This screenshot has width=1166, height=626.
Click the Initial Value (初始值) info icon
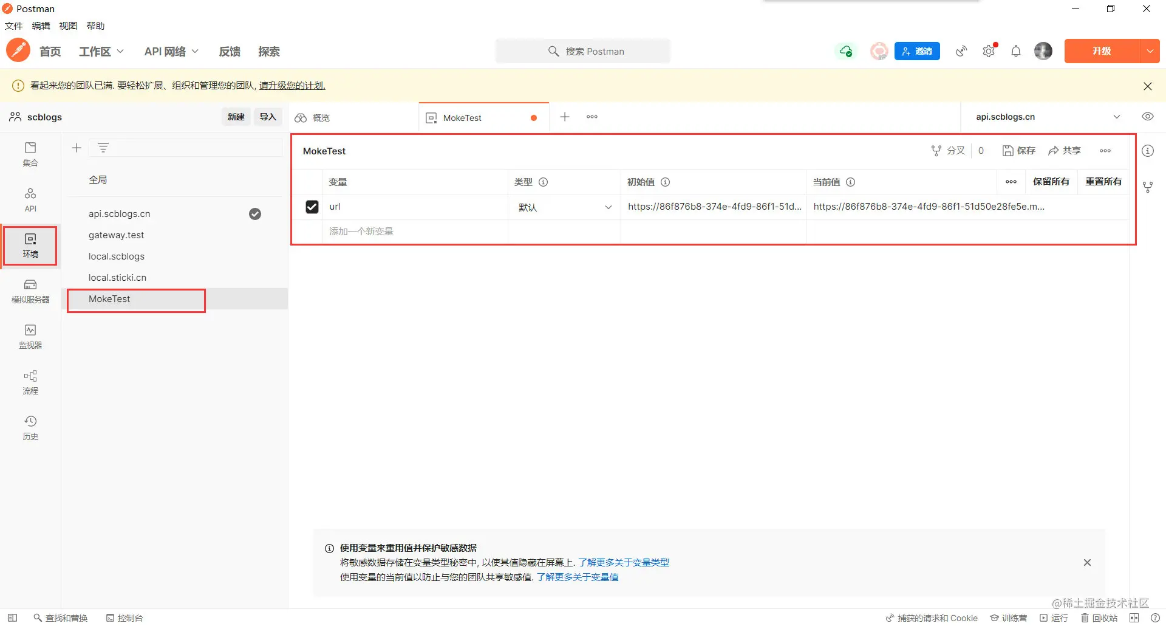[666, 182]
